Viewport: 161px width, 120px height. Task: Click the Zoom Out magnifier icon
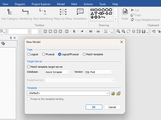pos(123,31)
